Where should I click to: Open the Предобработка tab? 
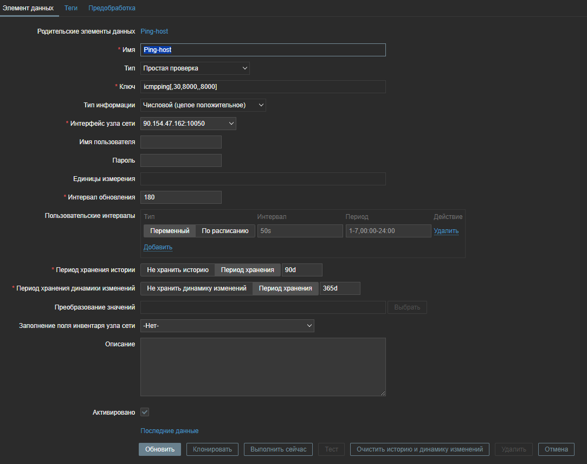112,8
